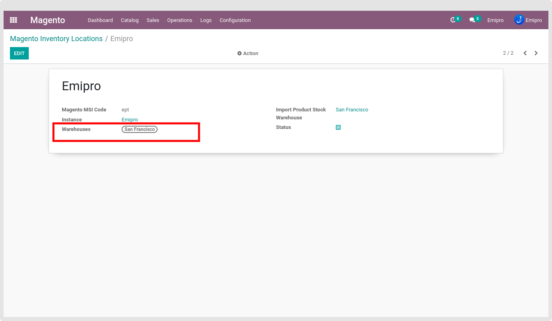The height and width of the screenshot is (321, 552).
Task: Go to the previous record arrow
Action: click(525, 53)
